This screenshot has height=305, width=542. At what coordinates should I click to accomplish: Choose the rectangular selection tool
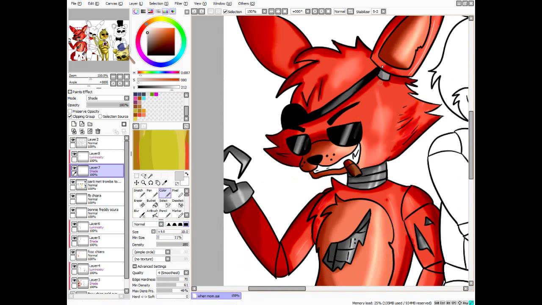[x=136, y=176]
